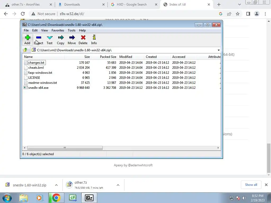Viewport: 271px width, 203px height.
Task: Click the browser page vertical scrollbar thumb
Action: 269,158
